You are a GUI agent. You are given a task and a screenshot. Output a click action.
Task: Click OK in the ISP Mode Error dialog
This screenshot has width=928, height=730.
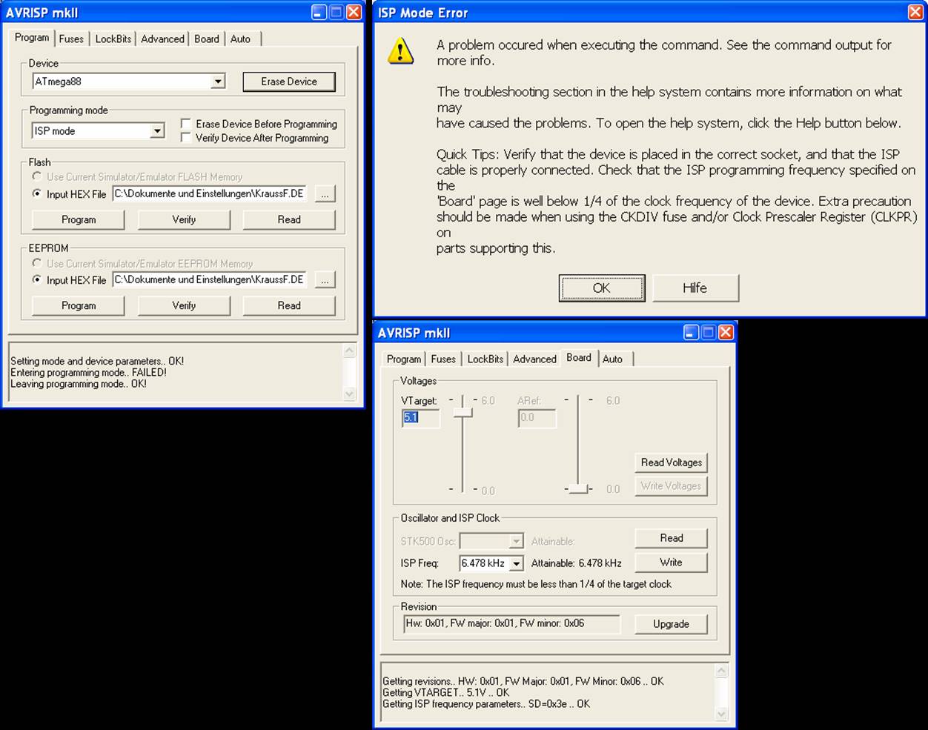click(602, 288)
